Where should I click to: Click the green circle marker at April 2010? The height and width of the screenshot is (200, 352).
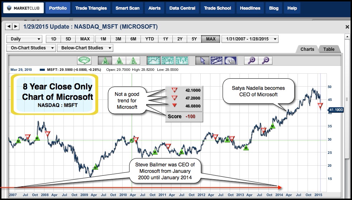pos(132,140)
